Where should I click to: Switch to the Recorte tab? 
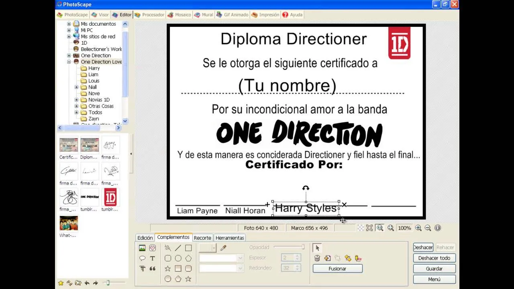(x=202, y=238)
